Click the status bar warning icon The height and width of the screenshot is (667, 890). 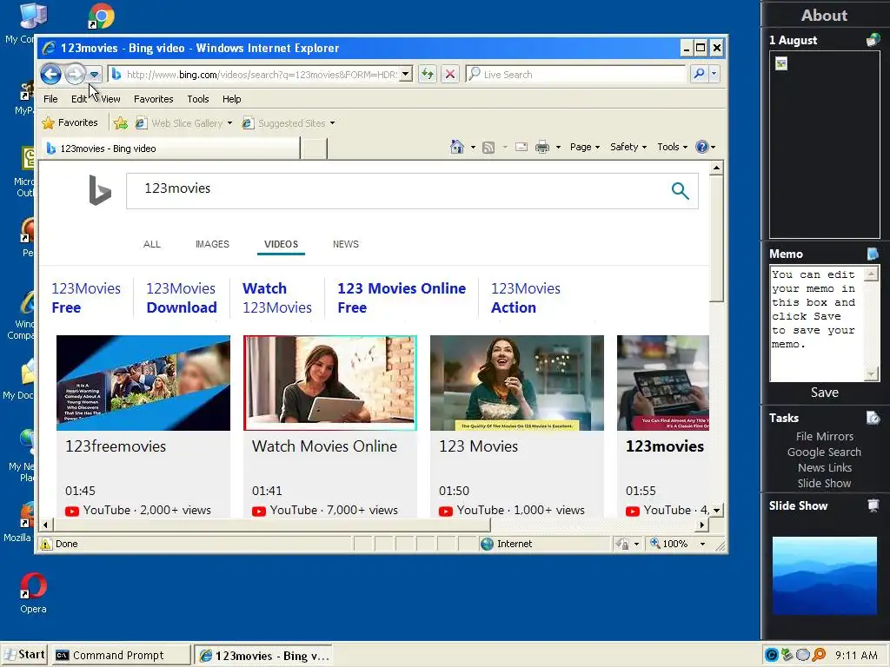[45, 544]
